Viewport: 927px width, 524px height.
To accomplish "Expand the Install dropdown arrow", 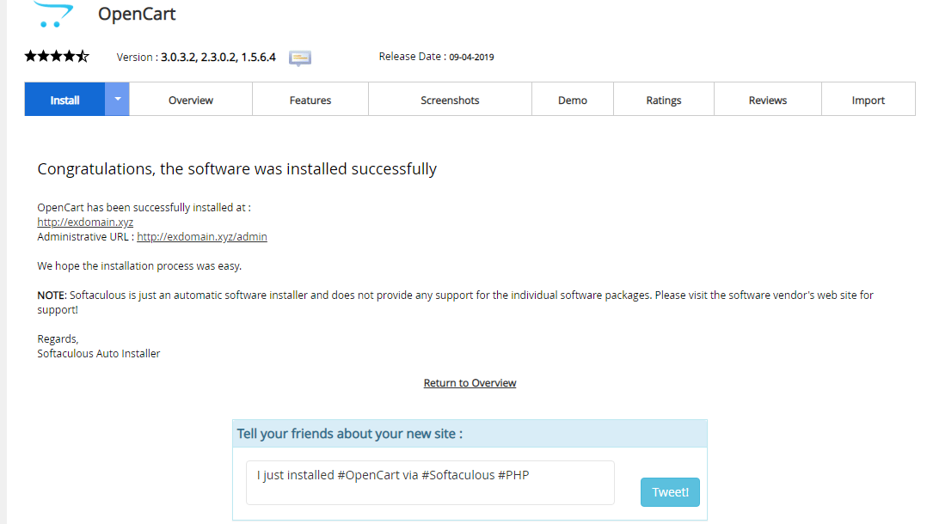I will coord(118,100).
